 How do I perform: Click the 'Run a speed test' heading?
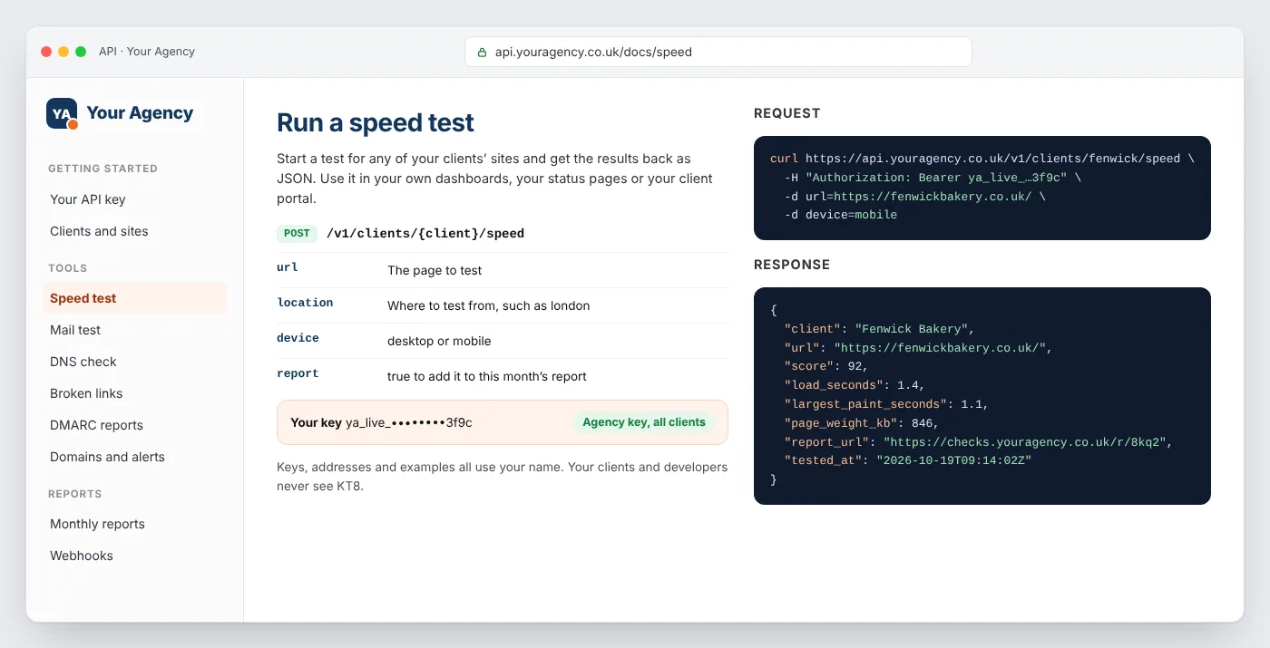(376, 122)
